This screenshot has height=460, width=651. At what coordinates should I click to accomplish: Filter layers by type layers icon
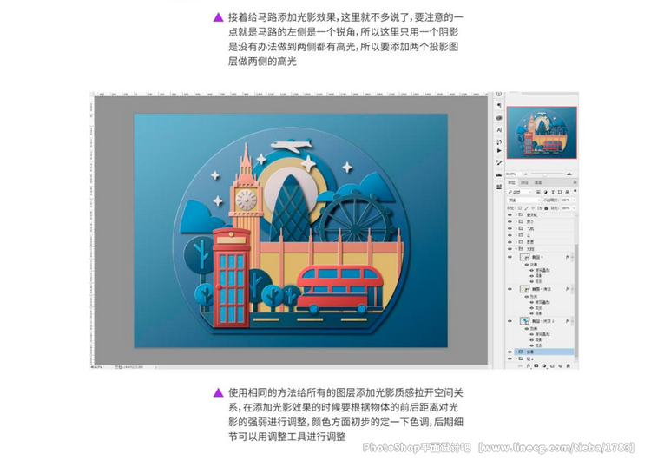[x=553, y=192]
